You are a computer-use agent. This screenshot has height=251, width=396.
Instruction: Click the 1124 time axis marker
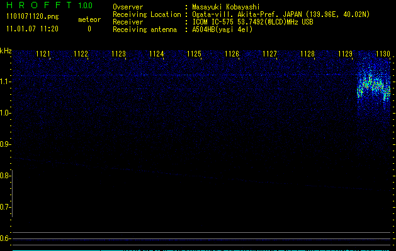coord(156,54)
